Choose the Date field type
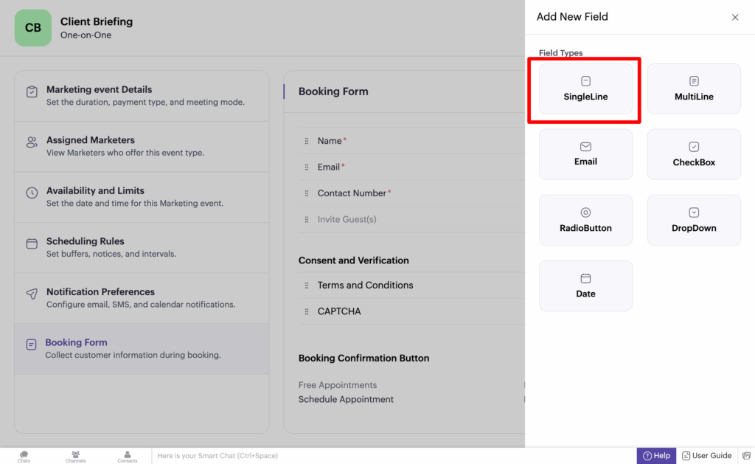 [x=585, y=285]
